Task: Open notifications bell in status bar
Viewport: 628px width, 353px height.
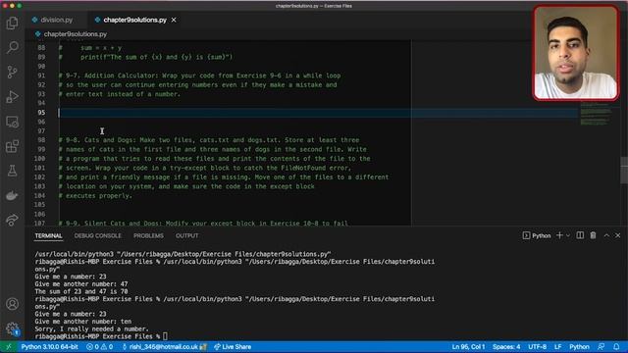Action: click(616, 347)
